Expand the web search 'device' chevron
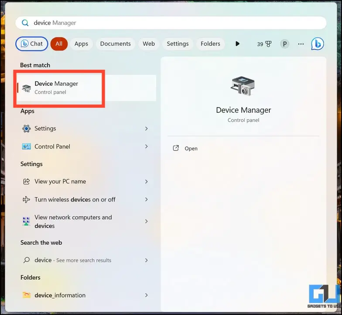The image size is (342, 315). click(x=147, y=260)
